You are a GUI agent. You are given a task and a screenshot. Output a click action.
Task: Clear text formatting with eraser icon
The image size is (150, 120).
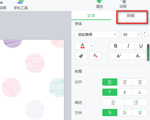(95, 56)
